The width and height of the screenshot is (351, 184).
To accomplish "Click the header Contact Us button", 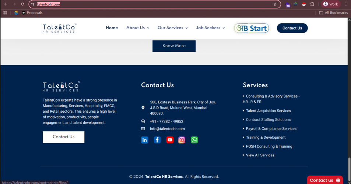I will click(x=292, y=28).
